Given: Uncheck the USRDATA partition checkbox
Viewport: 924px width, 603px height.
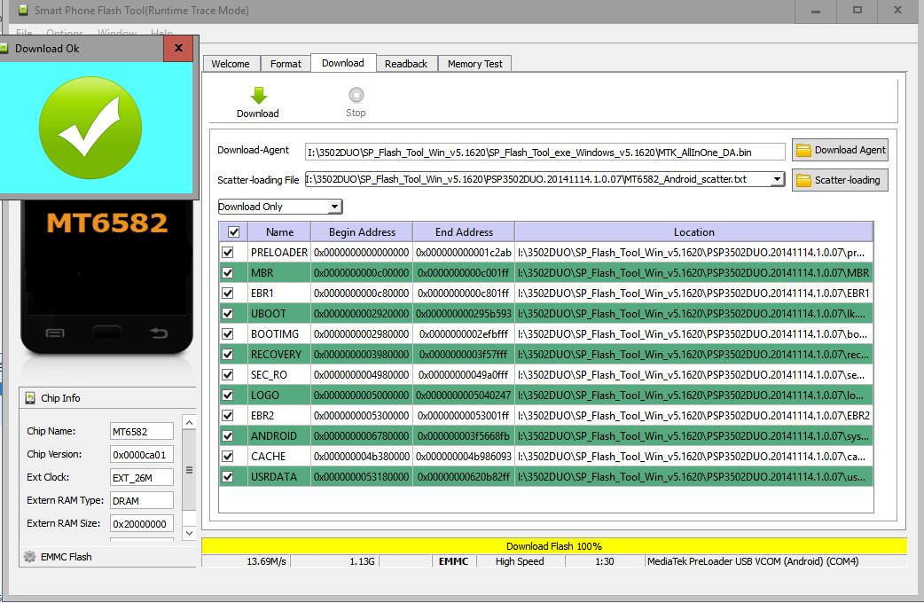Looking at the screenshot, I should point(228,477).
